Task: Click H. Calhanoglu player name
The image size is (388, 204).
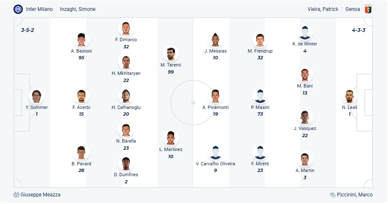Action: [126, 107]
